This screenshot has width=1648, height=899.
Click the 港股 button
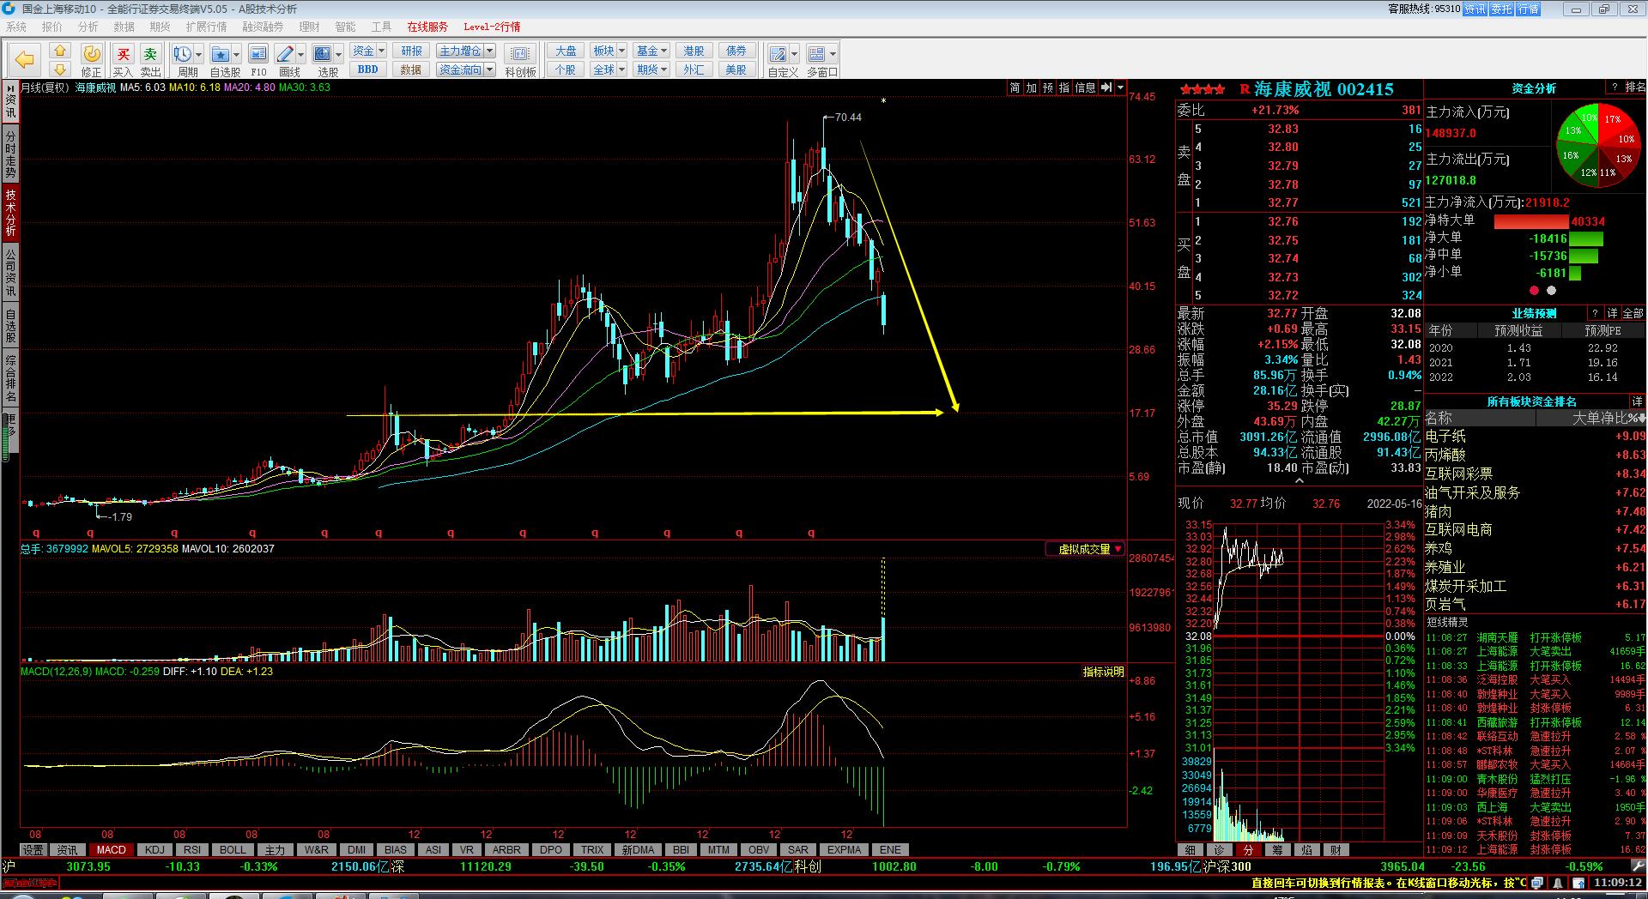[694, 51]
